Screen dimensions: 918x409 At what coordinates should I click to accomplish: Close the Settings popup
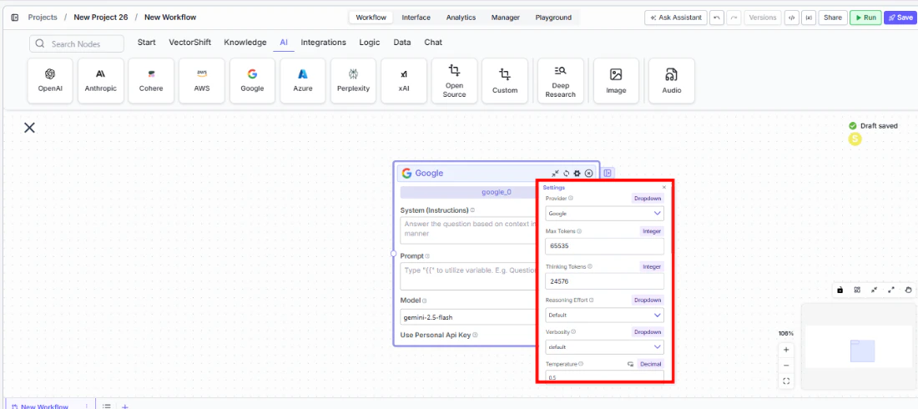(x=664, y=188)
